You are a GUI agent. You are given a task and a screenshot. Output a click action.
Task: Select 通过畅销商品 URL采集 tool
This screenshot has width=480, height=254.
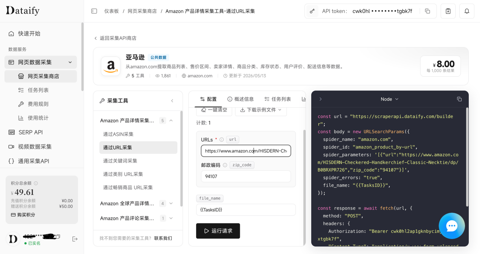[138, 187]
